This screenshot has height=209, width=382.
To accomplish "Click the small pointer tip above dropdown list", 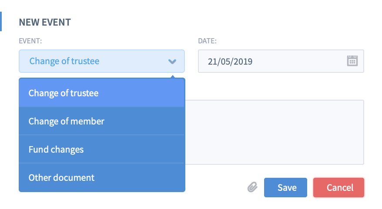I will (173, 77).
